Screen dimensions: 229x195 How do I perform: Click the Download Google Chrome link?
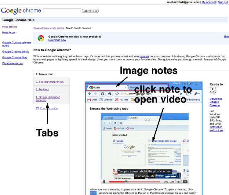coord(216,102)
